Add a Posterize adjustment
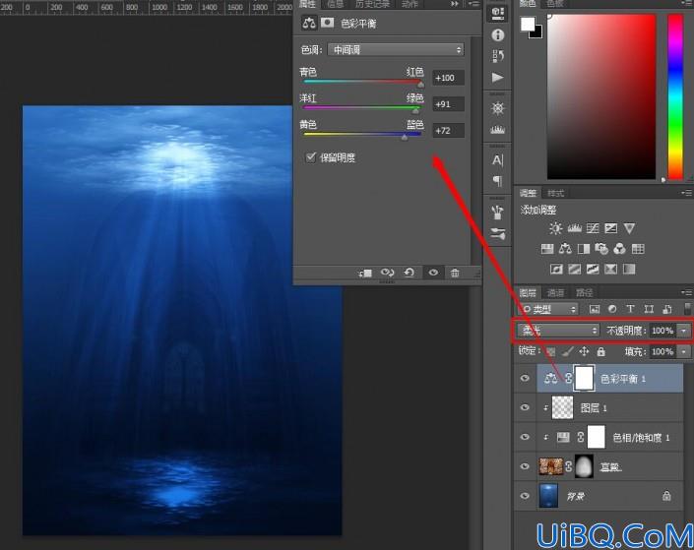694x550 pixels. pyautogui.click(x=575, y=269)
